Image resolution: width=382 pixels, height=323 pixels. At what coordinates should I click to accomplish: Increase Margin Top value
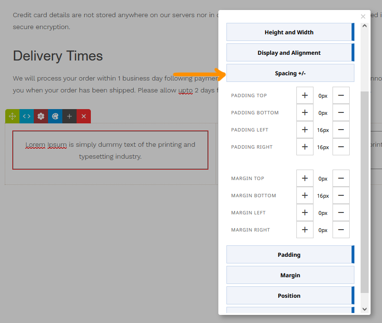tap(304, 179)
